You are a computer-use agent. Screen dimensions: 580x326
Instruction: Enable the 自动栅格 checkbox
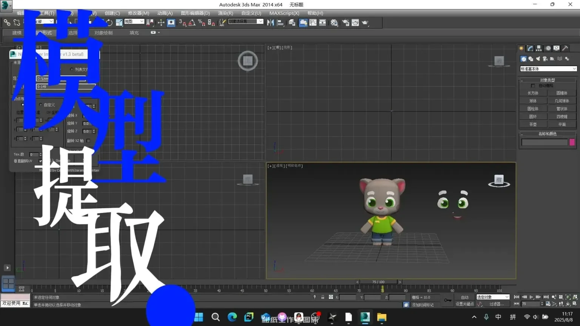[x=532, y=85]
